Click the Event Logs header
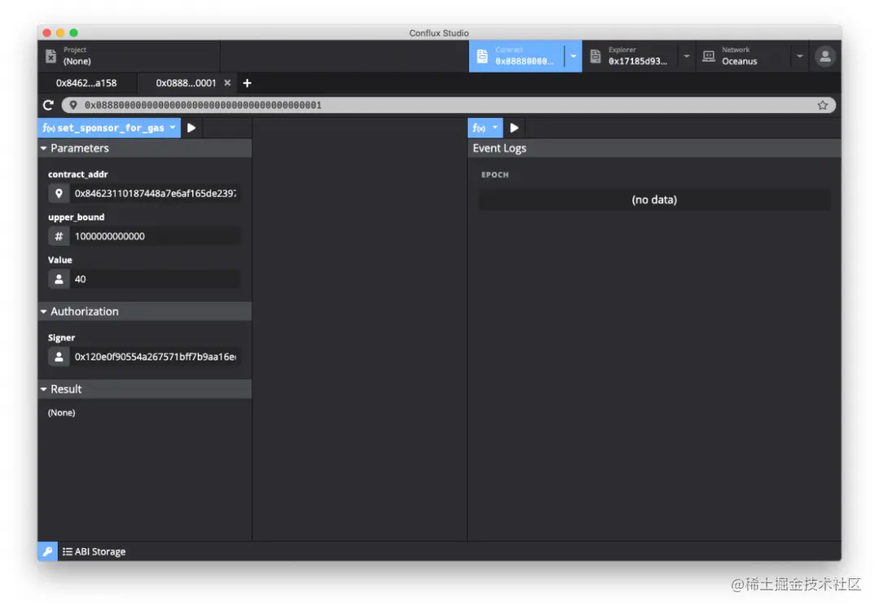 click(x=654, y=148)
